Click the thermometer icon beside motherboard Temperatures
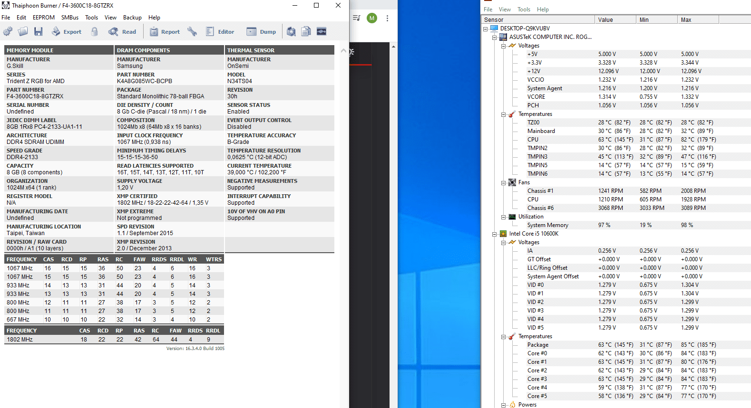The height and width of the screenshot is (408, 751). click(x=512, y=114)
